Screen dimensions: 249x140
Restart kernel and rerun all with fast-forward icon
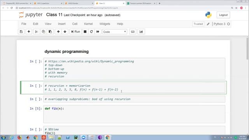pos(98,31)
